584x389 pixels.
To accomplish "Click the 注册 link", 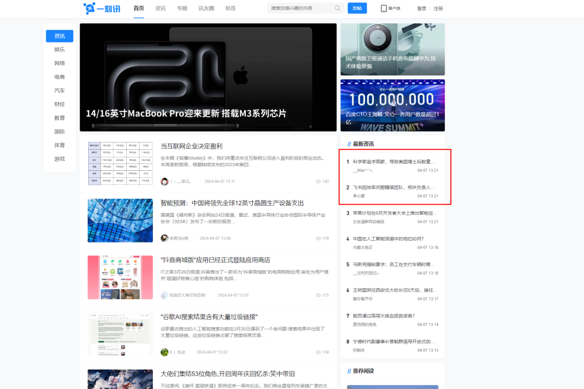I will (438, 8).
